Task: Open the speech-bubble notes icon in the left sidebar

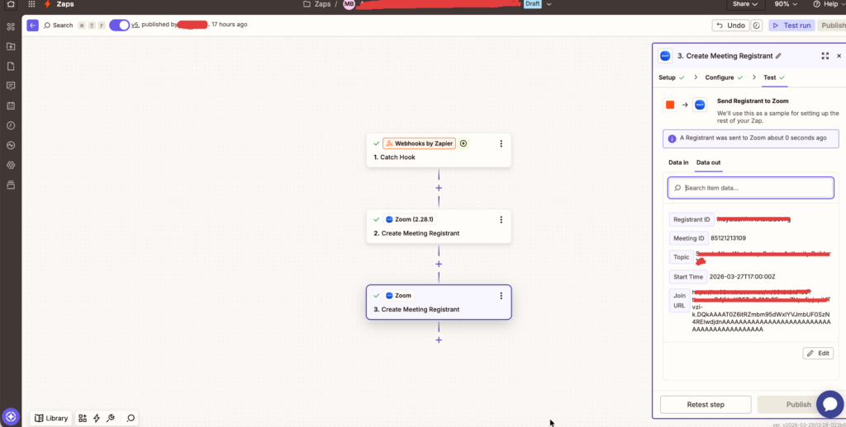Action: point(10,87)
